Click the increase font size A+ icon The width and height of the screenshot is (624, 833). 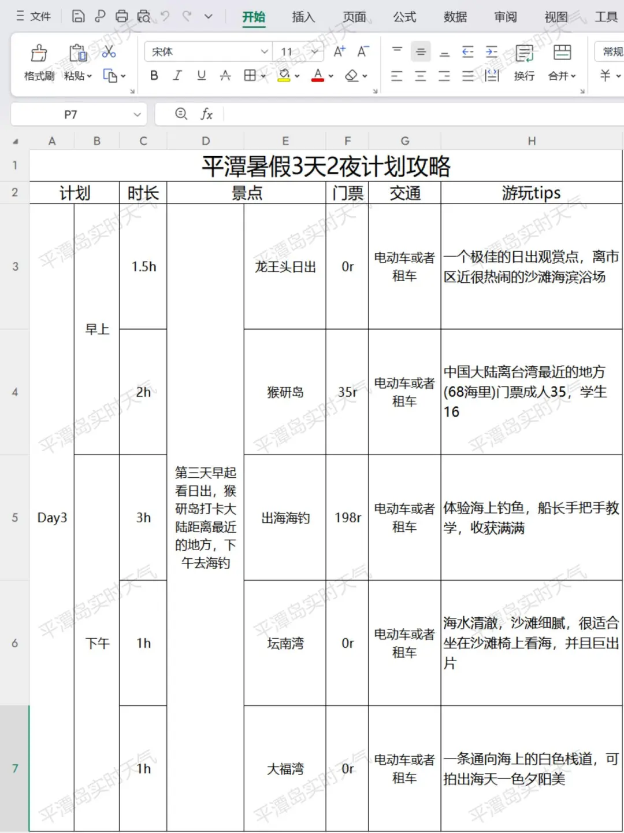coord(340,51)
